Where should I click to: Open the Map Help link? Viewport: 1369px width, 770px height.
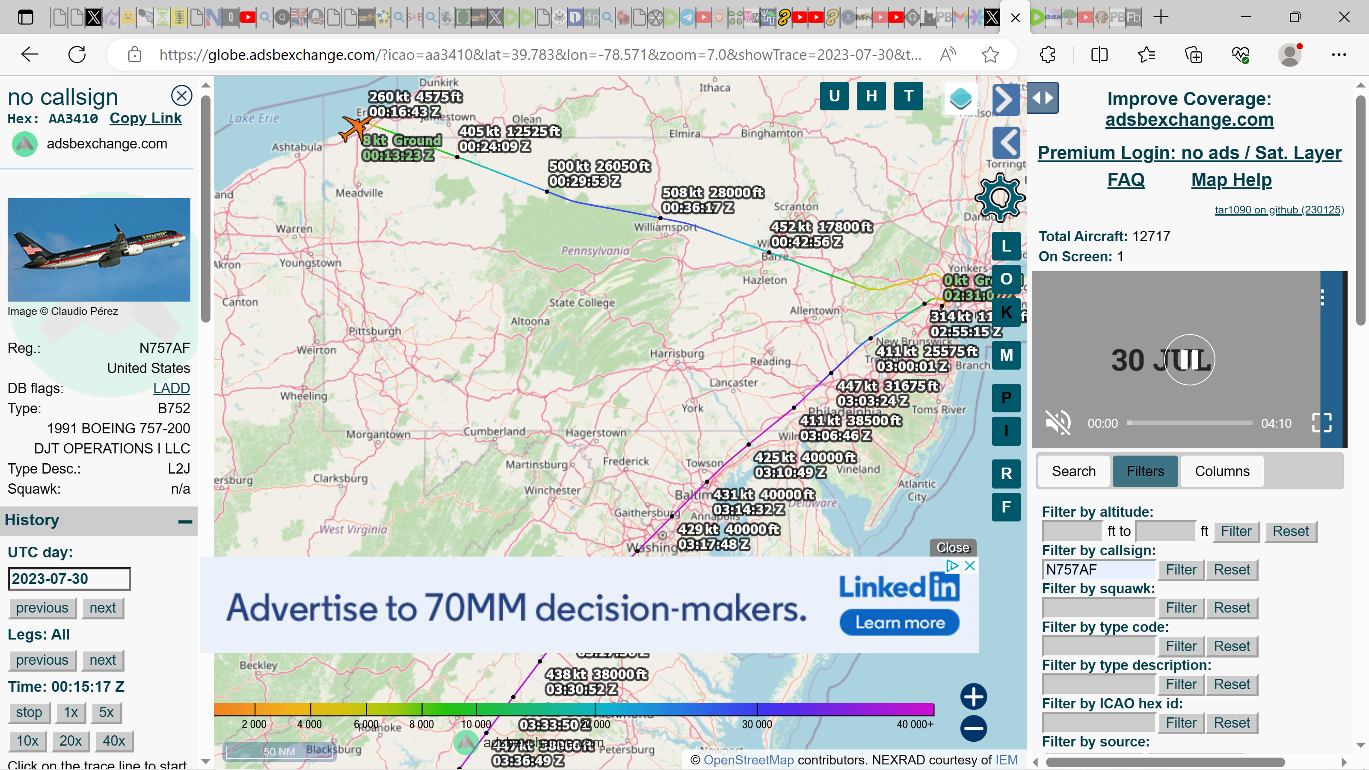point(1231,180)
